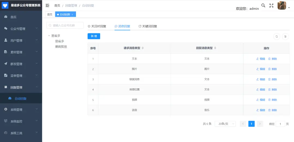This screenshot has width=294, height=142.
Task: Edit row 3 链接消息 entry
Action: tap(261, 79)
